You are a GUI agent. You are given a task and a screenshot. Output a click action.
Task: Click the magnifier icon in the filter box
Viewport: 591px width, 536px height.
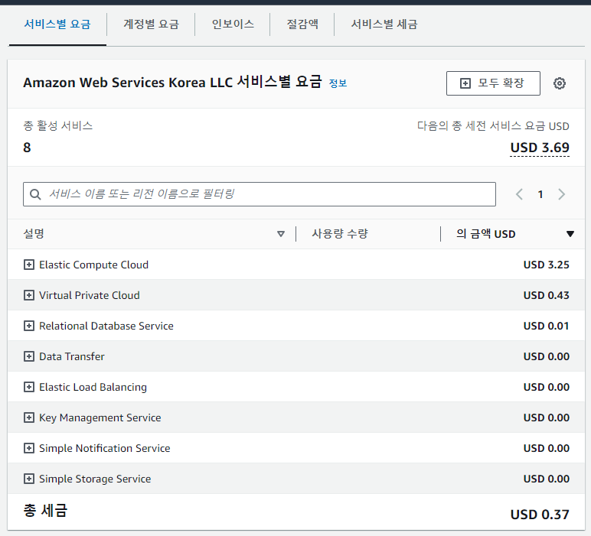pyautogui.click(x=35, y=194)
